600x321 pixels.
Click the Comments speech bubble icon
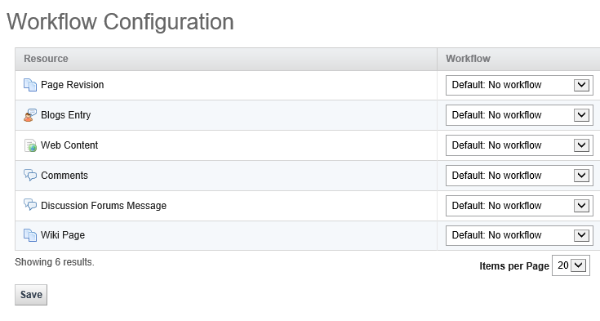30,175
